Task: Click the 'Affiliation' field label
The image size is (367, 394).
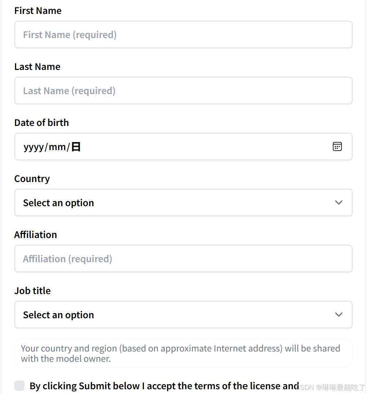Action: click(36, 235)
